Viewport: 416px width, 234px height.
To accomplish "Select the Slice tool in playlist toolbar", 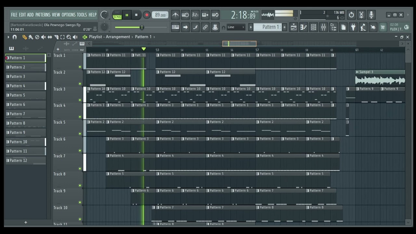I will [x=56, y=37].
